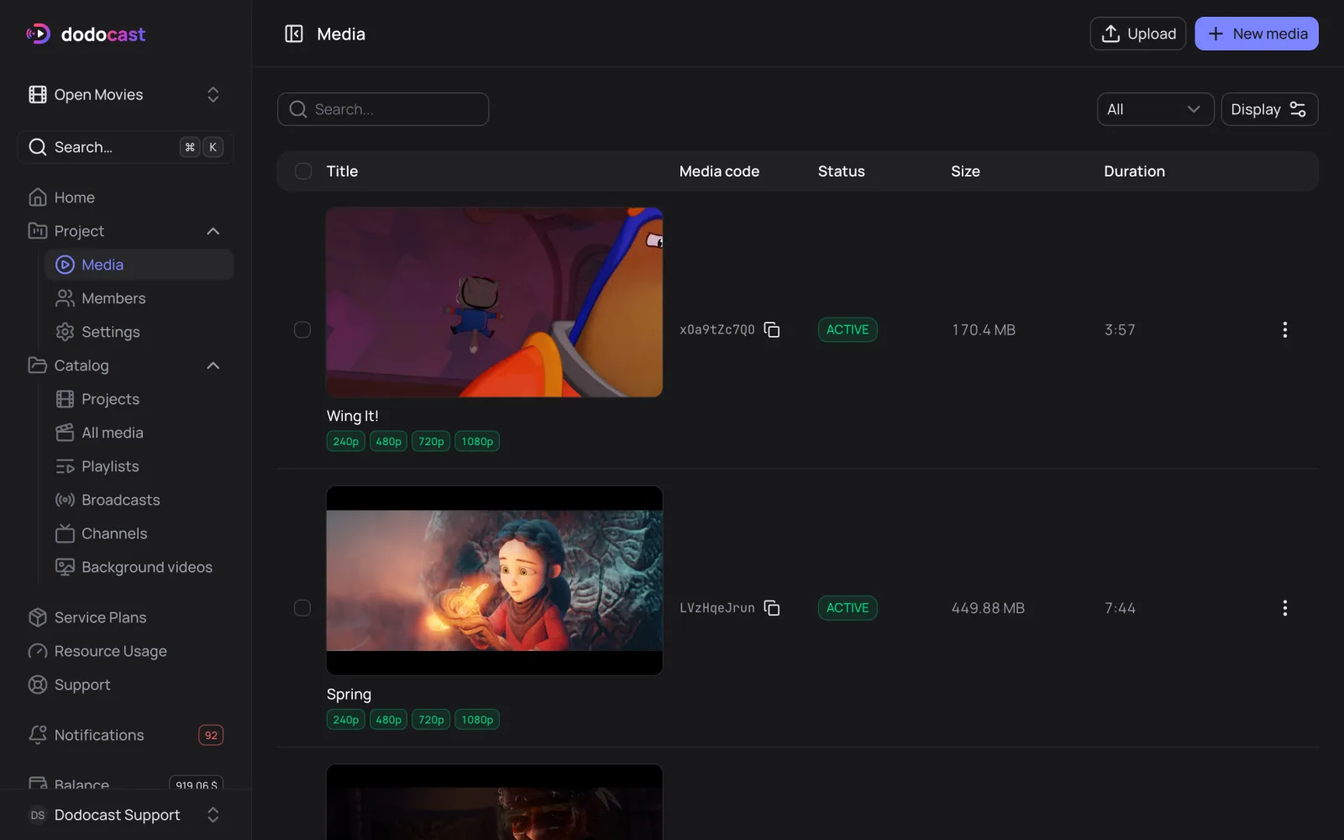Screen dimensions: 1344x840
Task: Open Service Plans page
Action: 125,617
